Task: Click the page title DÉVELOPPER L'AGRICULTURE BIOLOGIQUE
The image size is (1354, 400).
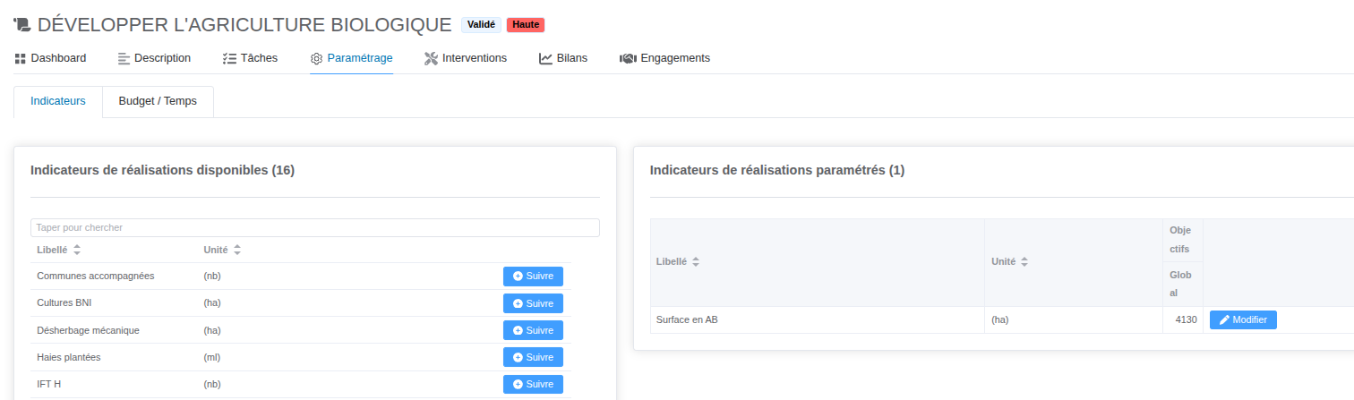Action: [x=244, y=24]
